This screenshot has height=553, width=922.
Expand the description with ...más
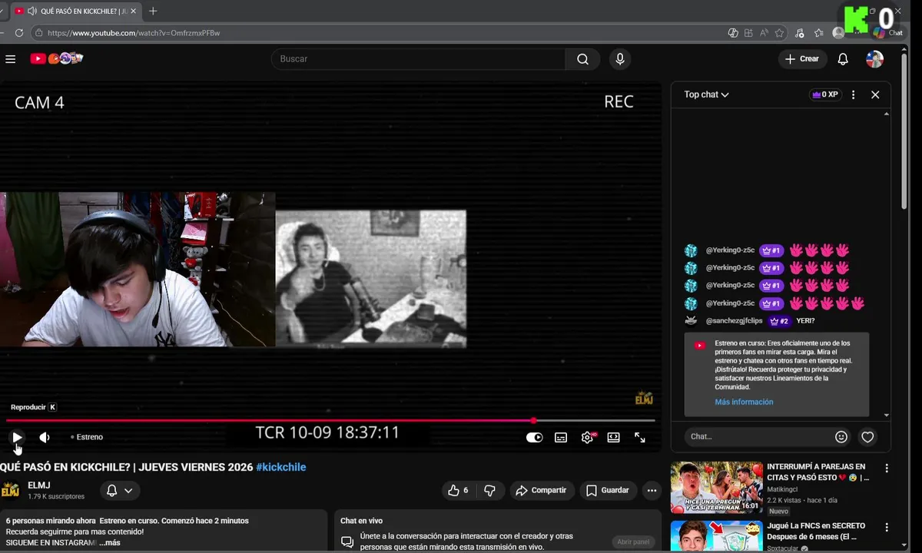(109, 543)
